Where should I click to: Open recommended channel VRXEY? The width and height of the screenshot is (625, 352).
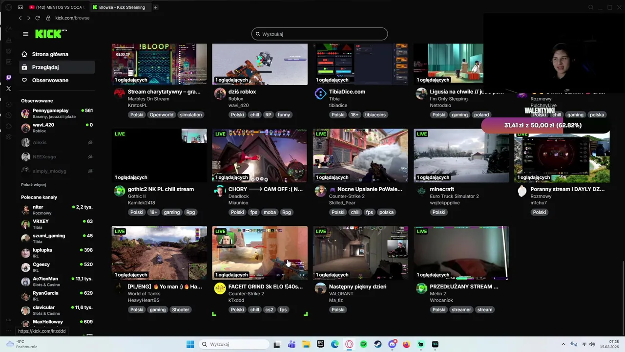click(x=57, y=224)
